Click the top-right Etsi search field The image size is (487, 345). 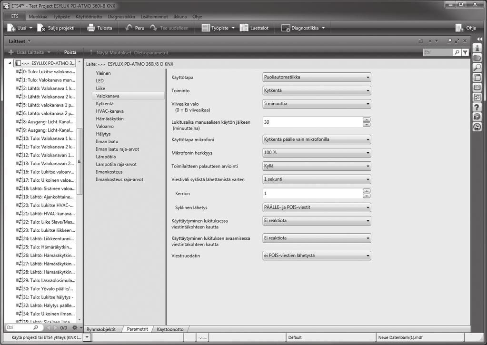tap(438, 52)
